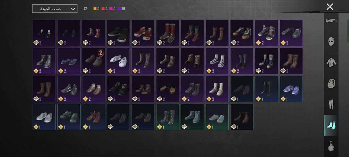Select the tan loafers item
The image size is (349, 157).
168,89
